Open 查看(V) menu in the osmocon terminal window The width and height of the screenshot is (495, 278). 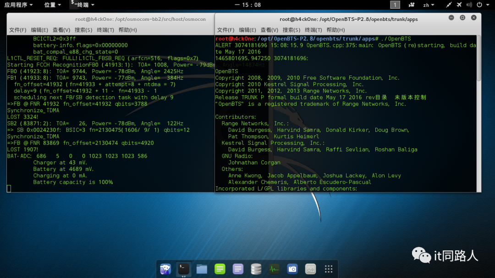[61, 30]
